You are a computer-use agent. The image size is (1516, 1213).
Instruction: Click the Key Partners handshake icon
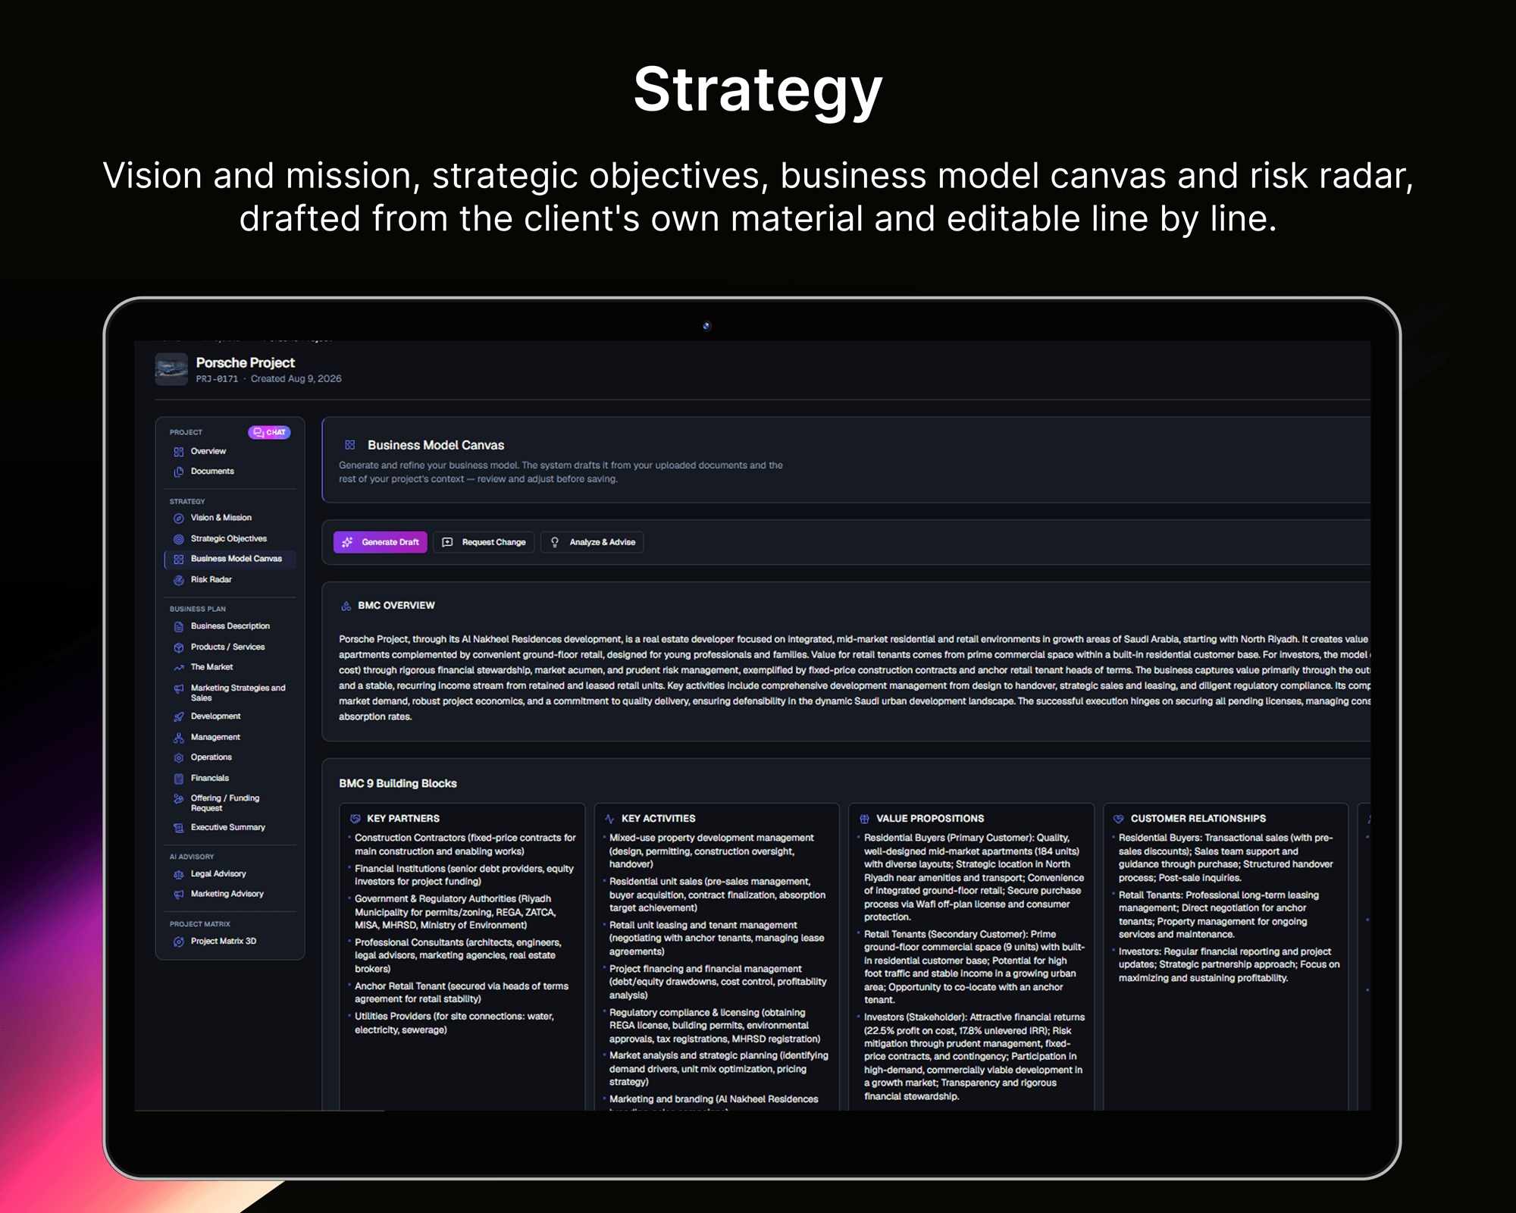pyautogui.click(x=356, y=819)
